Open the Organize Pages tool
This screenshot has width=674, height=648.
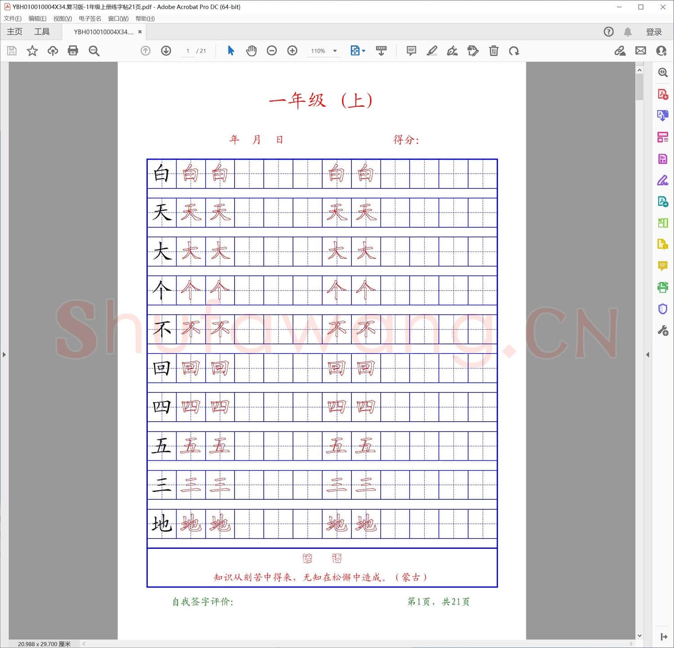(x=662, y=137)
